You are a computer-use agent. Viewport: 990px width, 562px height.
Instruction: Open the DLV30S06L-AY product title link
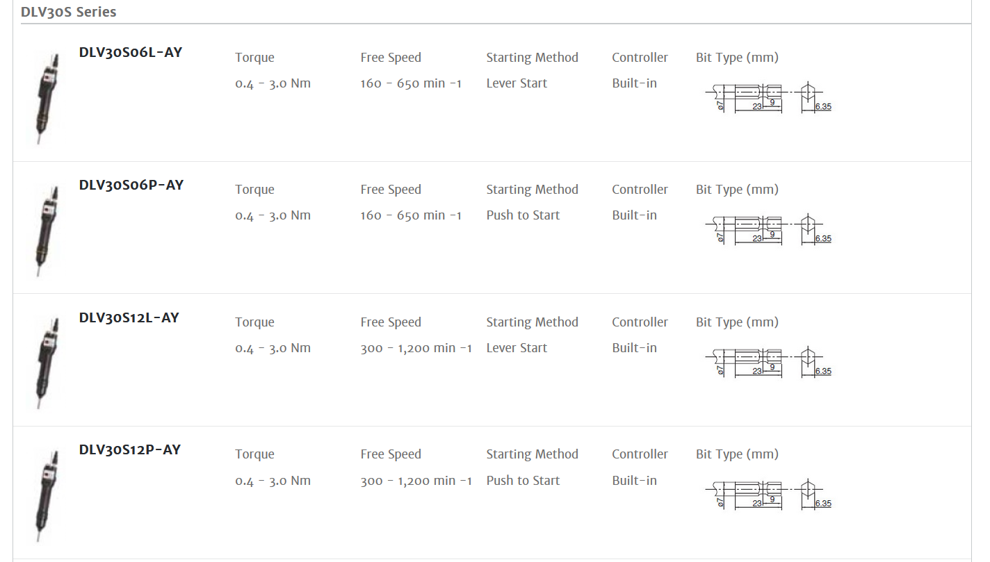point(131,52)
